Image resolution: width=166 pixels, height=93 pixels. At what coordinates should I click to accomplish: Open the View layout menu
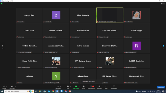163,4
